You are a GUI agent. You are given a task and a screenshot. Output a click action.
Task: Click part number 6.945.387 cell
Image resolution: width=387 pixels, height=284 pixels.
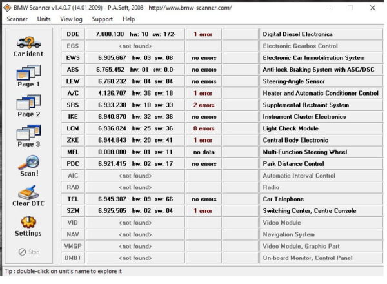tap(135, 199)
